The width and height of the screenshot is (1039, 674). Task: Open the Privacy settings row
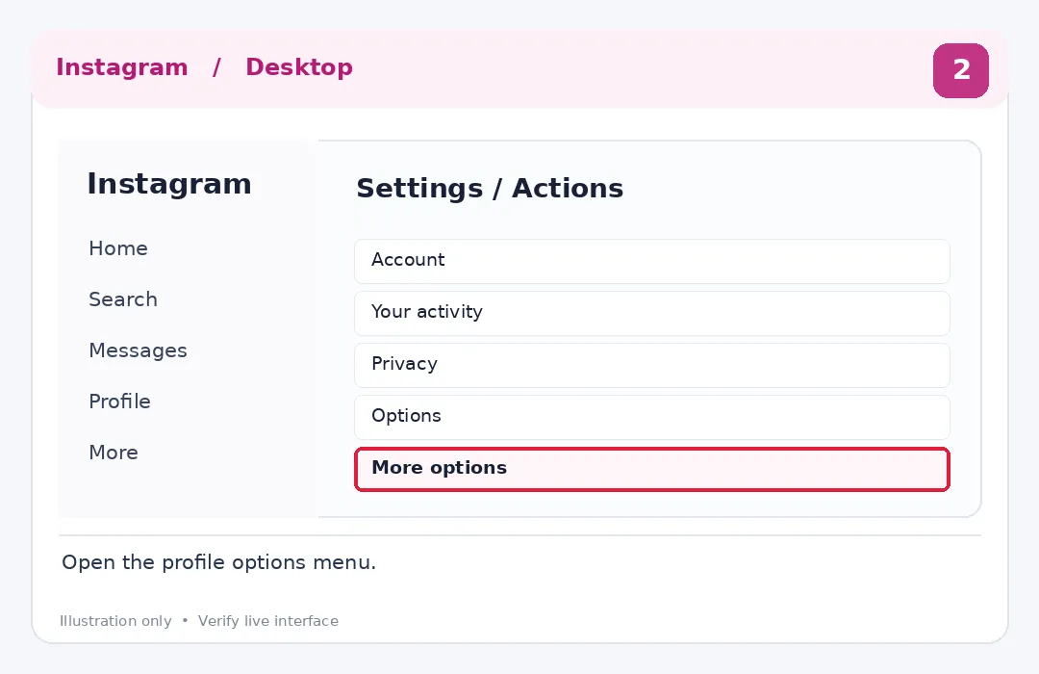click(652, 365)
